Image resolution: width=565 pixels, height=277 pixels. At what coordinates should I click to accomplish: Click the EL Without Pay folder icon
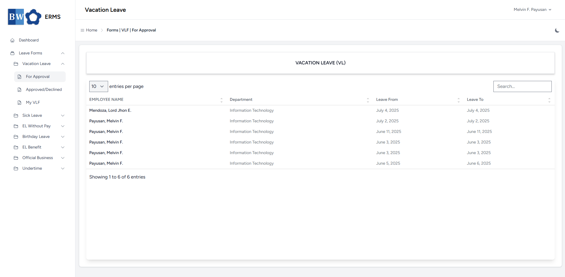click(x=16, y=126)
